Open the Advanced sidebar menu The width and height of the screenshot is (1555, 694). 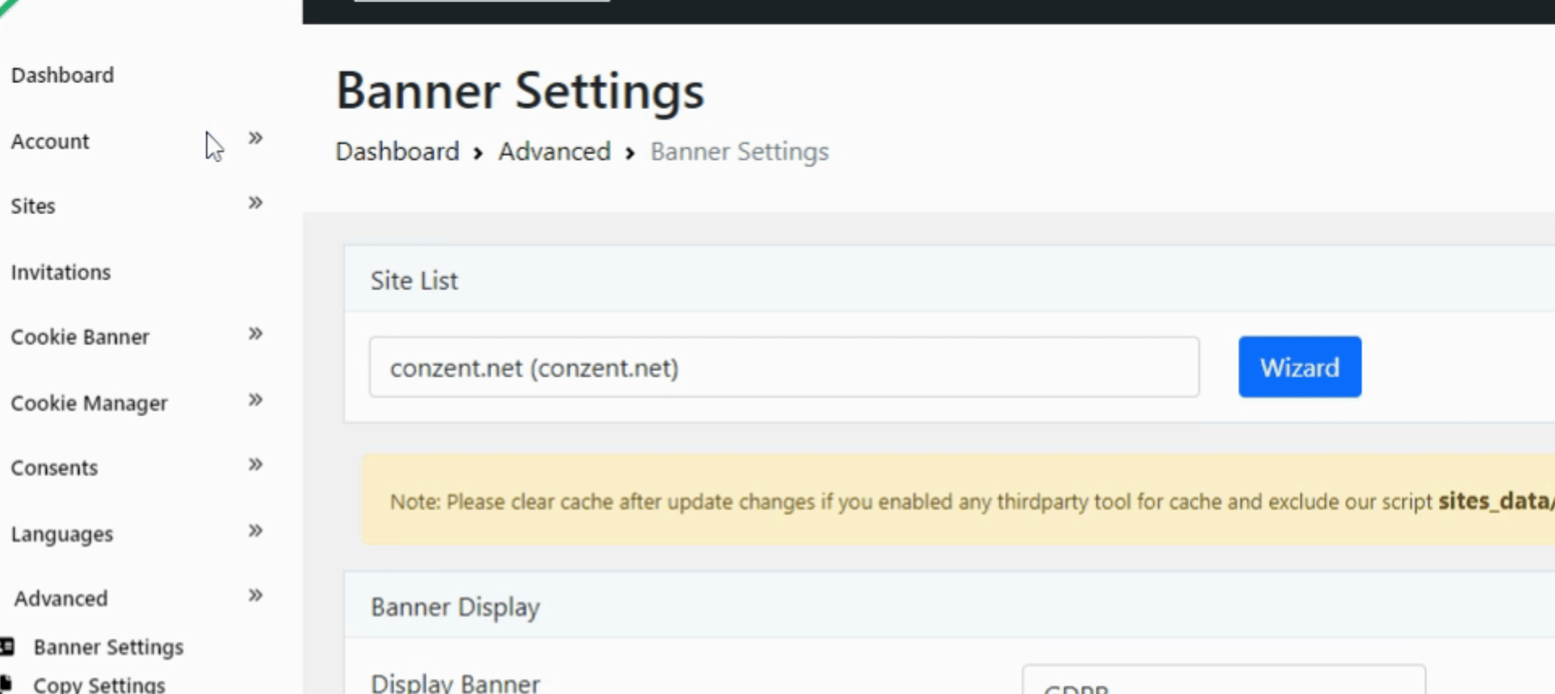point(61,598)
